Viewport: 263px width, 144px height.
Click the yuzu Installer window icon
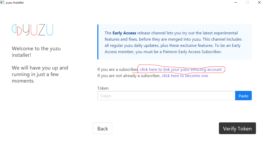coord(2,3)
